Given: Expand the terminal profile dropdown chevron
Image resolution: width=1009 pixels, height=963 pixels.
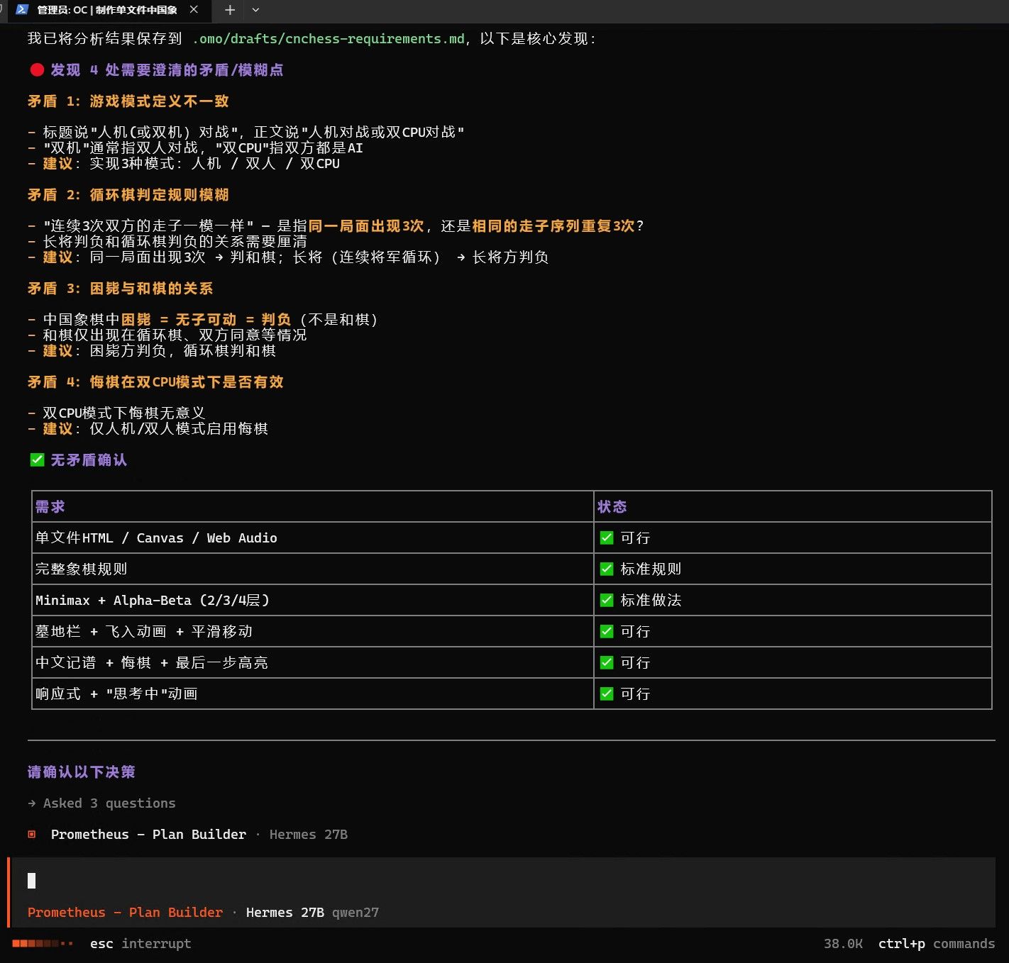Looking at the screenshot, I should coord(255,10).
